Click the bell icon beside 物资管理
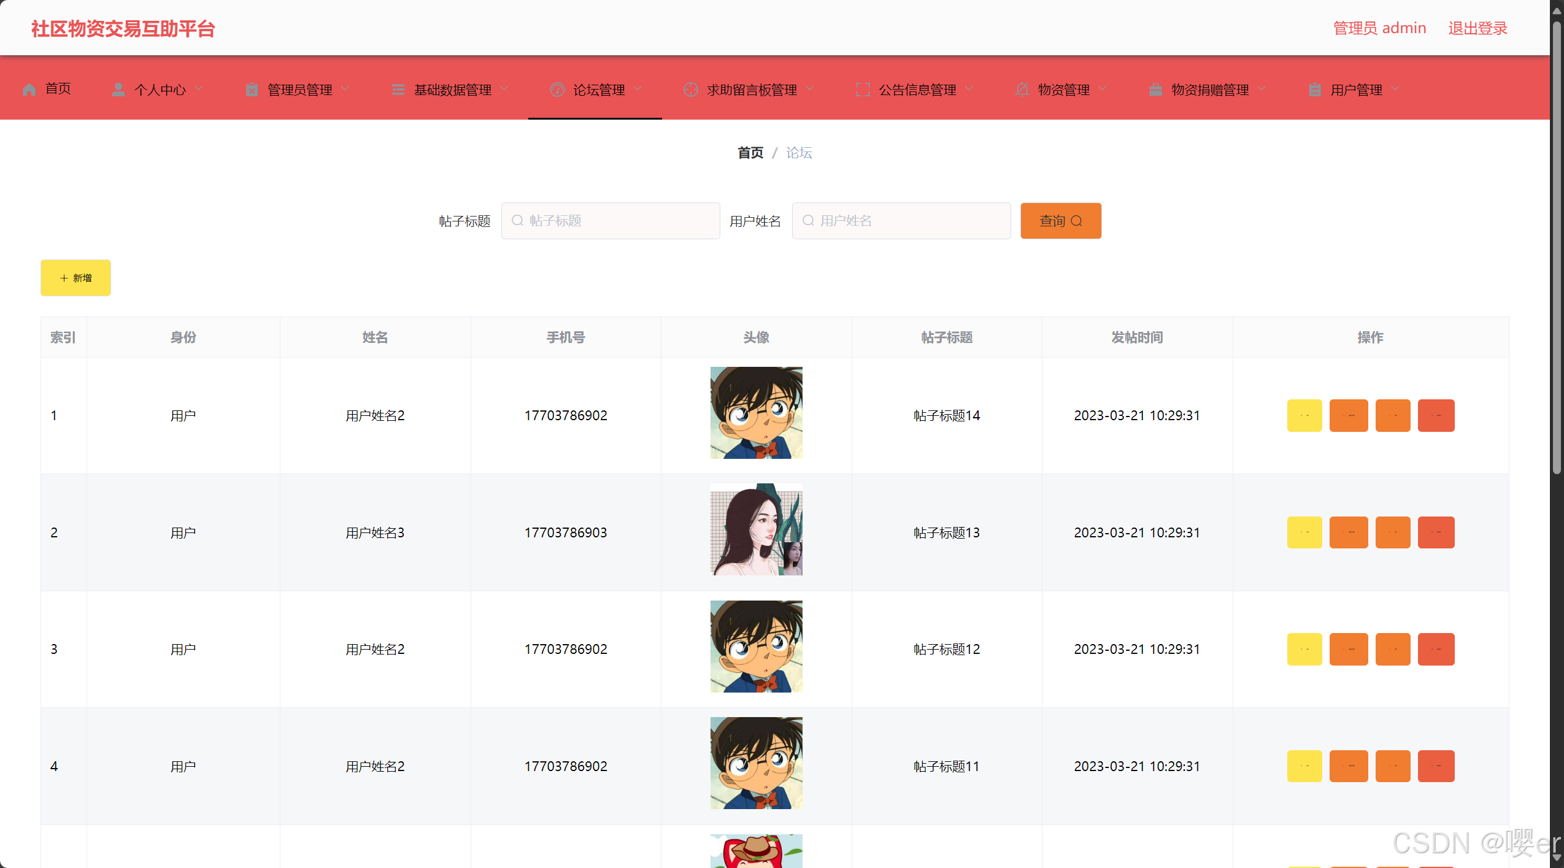The image size is (1564, 868). tap(1022, 90)
